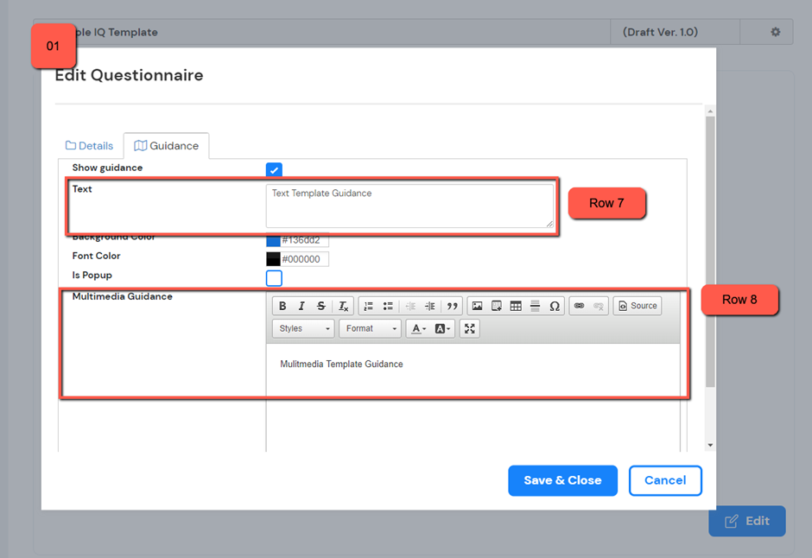Open the Styles dropdown
812x558 pixels.
pos(303,329)
